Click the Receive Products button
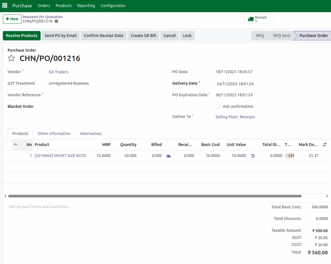331x264 pixels. point(21,36)
